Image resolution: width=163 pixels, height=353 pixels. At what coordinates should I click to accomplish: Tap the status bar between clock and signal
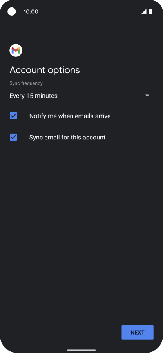click(x=90, y=11)
